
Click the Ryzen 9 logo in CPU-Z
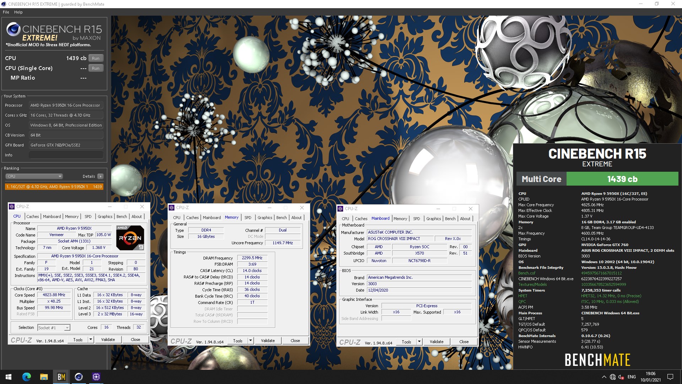(x=130, y=238)
